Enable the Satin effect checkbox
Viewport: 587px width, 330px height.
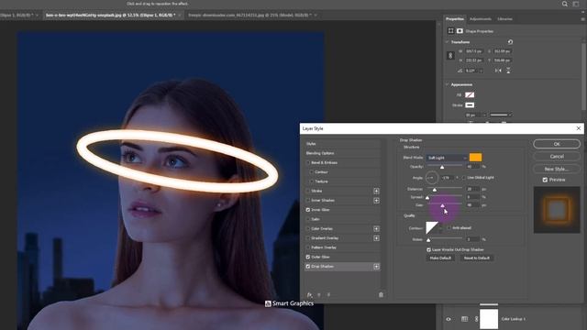coord(308,219)
